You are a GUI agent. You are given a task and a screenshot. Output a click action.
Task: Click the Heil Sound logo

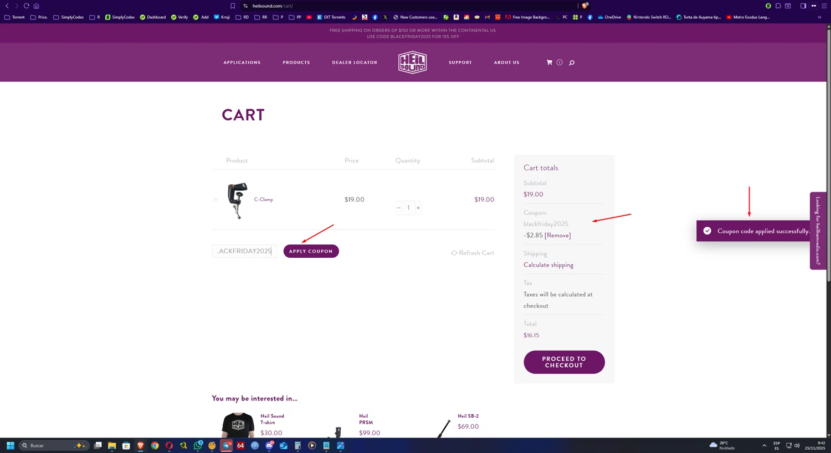(413, 63)
